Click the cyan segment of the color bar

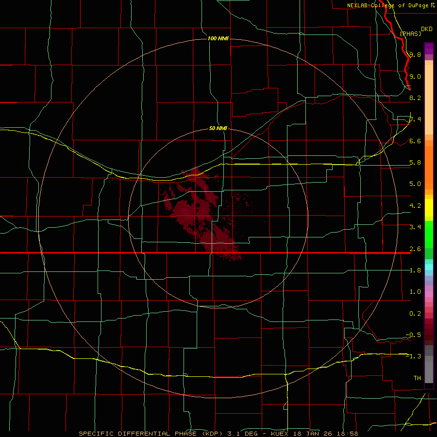(429, 267)
